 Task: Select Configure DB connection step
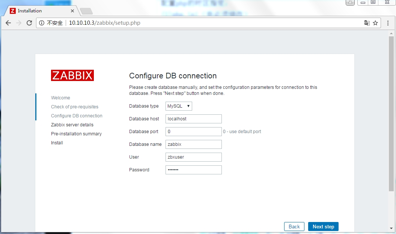point(77,116)
